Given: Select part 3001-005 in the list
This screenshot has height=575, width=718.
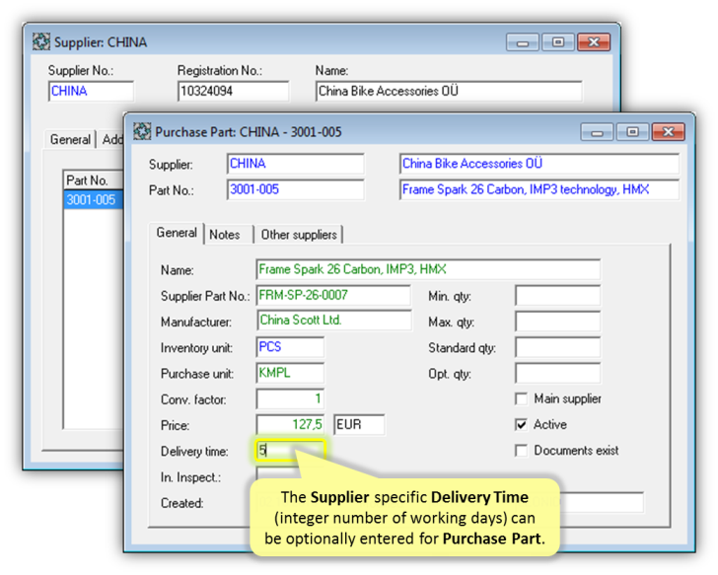Looking at the screenshot, I should 90,200.
